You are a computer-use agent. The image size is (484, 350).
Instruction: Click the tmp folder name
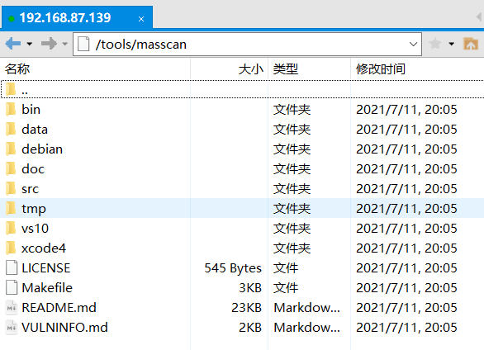click(x=34, y=209)
